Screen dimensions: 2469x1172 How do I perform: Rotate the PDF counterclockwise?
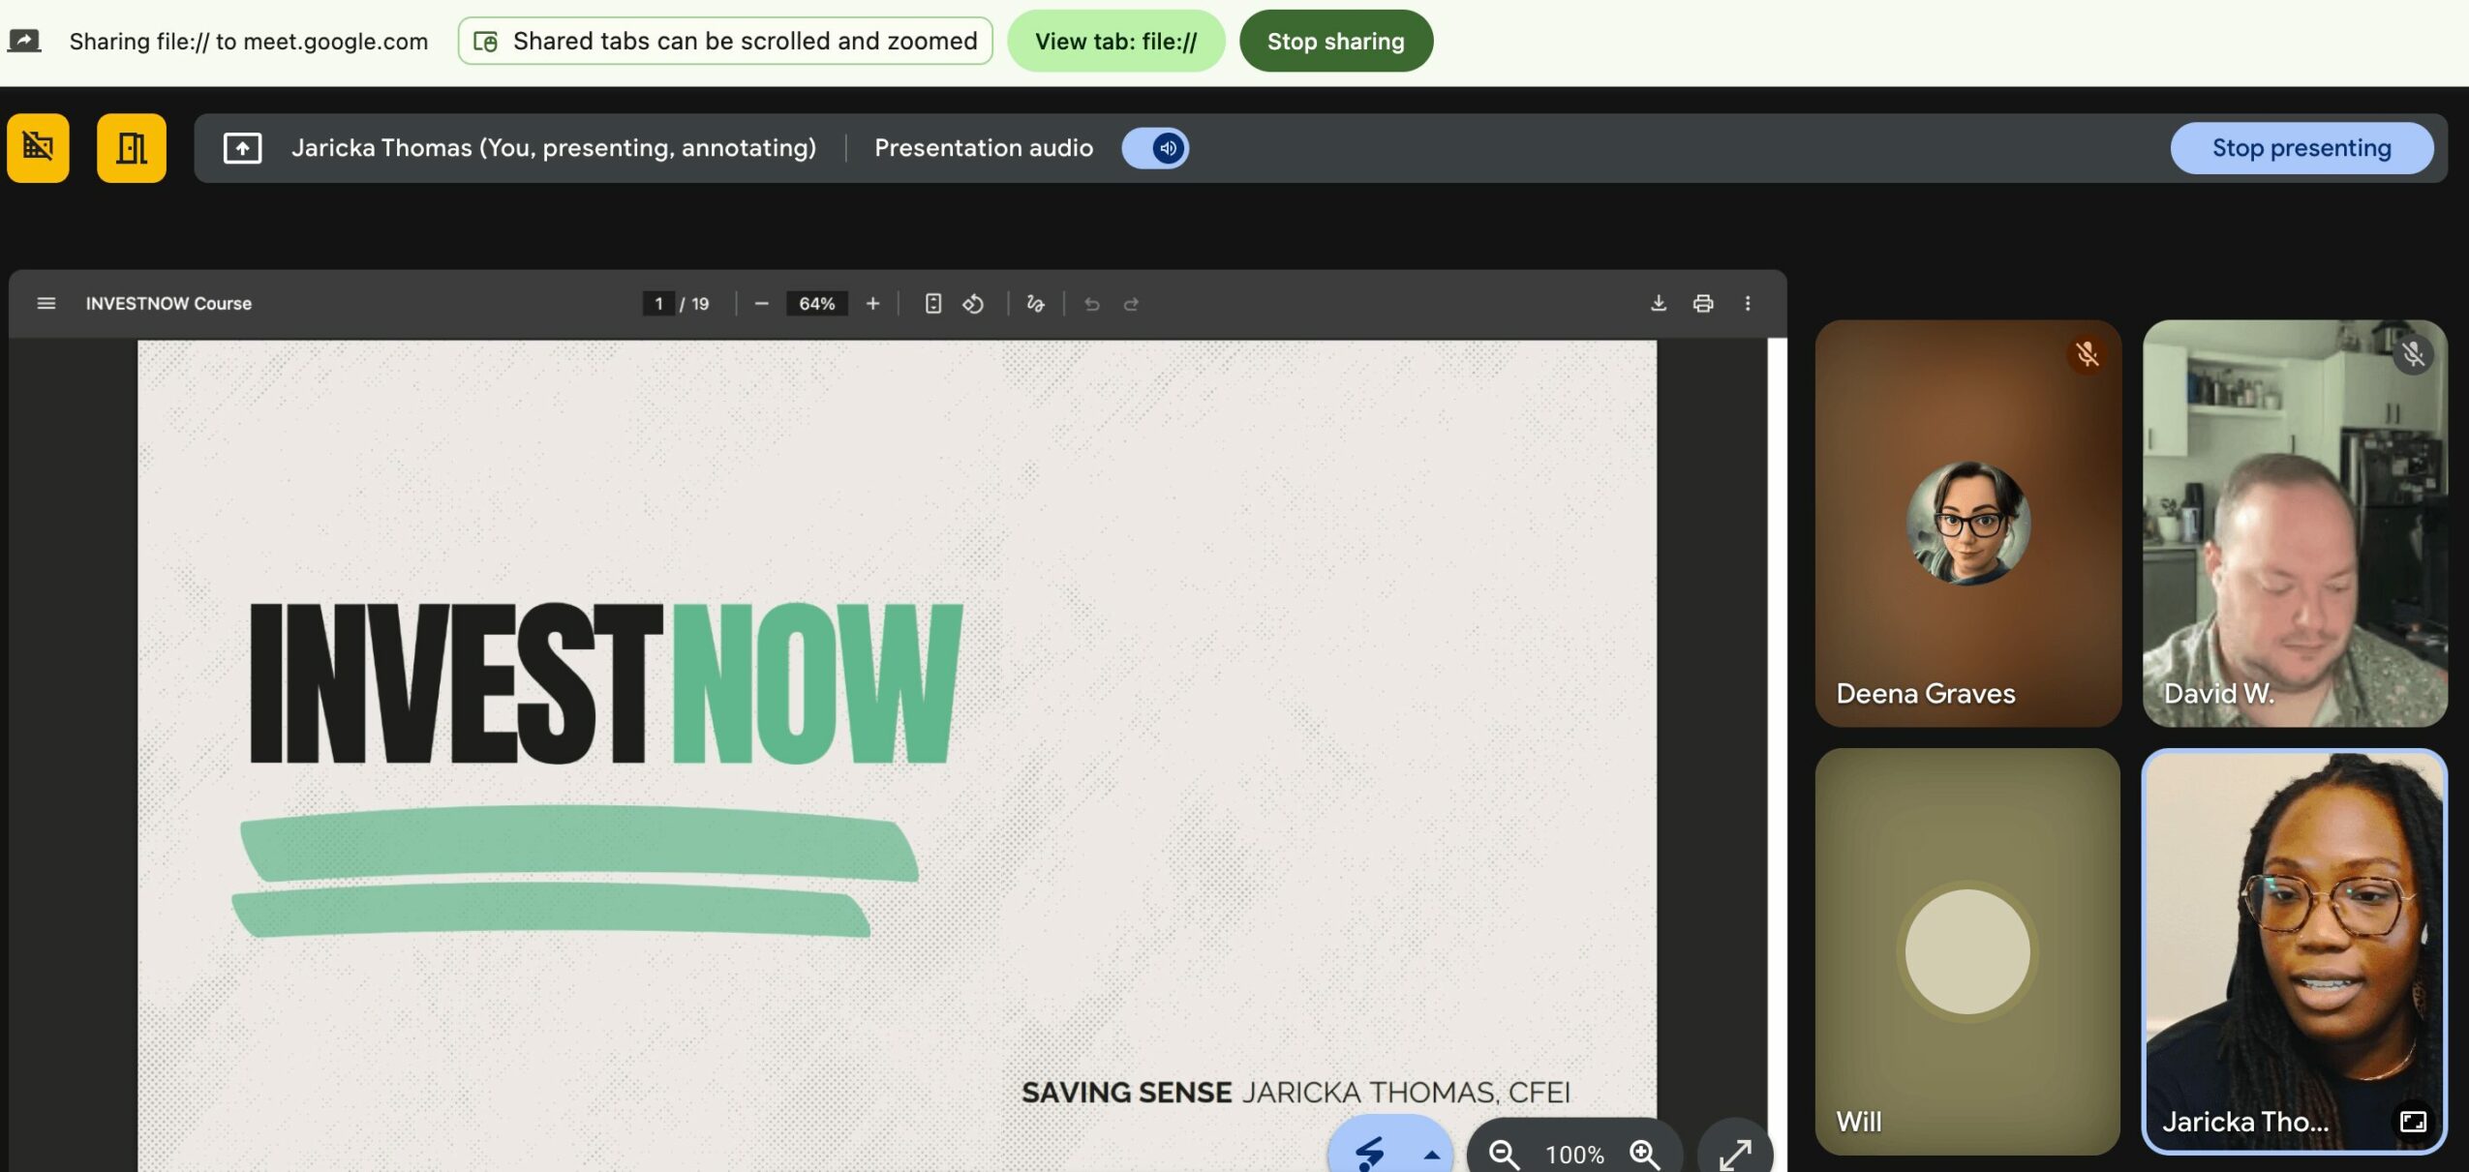point(973,304)
